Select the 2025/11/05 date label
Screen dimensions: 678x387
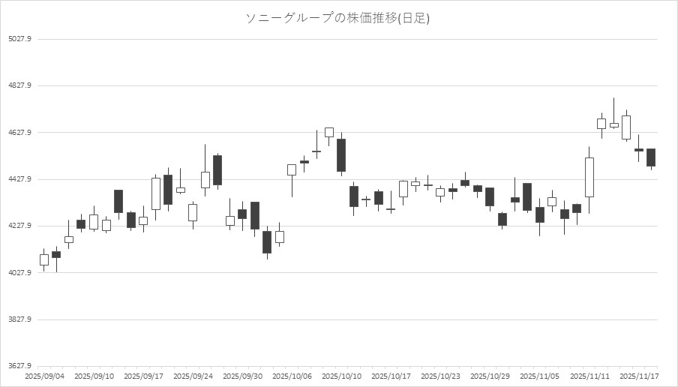pos(539,376)
